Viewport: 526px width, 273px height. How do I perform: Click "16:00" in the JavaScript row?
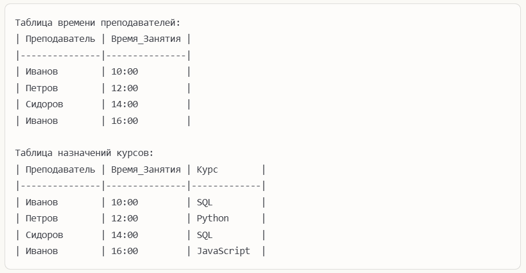(124, 251)
